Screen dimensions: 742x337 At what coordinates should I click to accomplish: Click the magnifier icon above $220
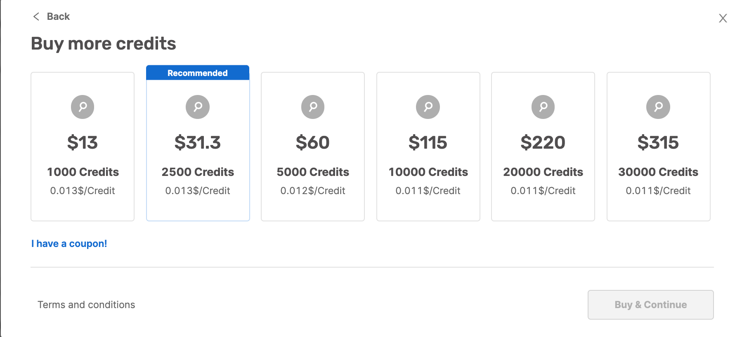click(x=543, y=107)
